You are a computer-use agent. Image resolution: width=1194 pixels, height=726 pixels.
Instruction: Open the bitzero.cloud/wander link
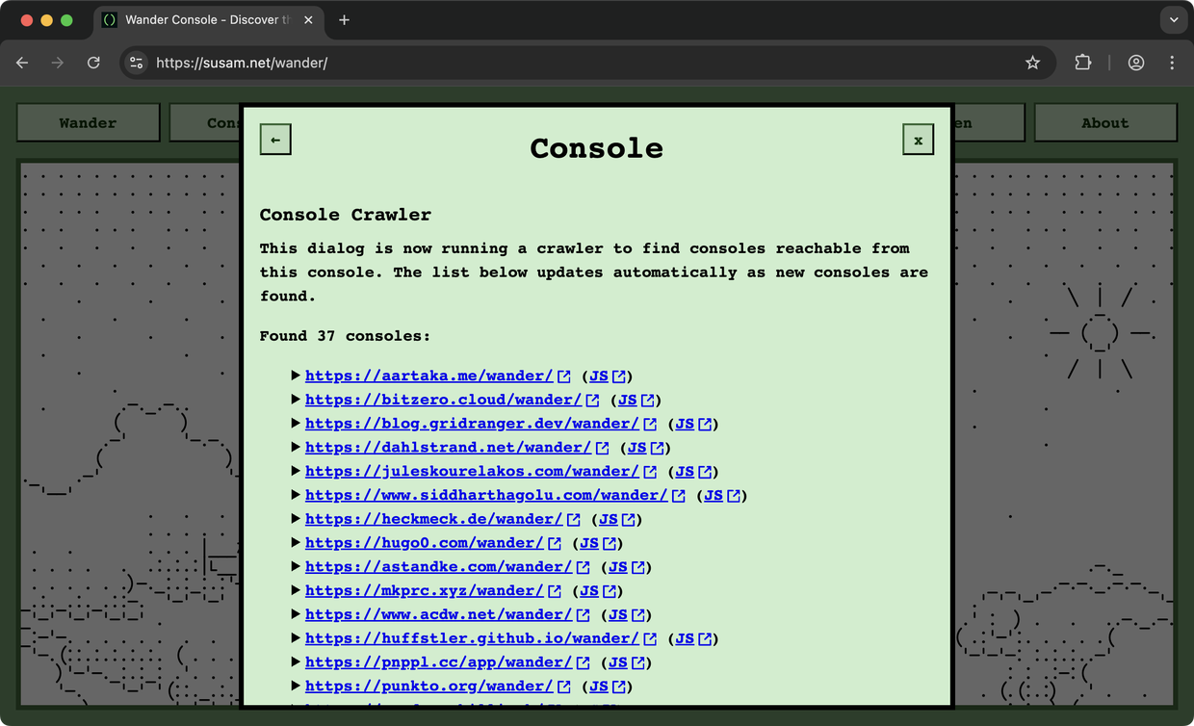click(443, 400)
